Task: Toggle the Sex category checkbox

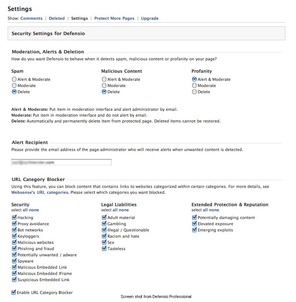Action: [104, 242]
